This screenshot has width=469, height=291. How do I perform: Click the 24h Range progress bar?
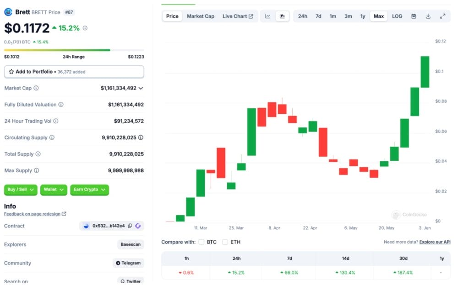click(x=74, y=50)
